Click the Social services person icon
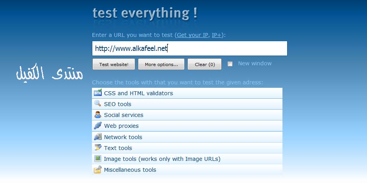 [97, 115]
